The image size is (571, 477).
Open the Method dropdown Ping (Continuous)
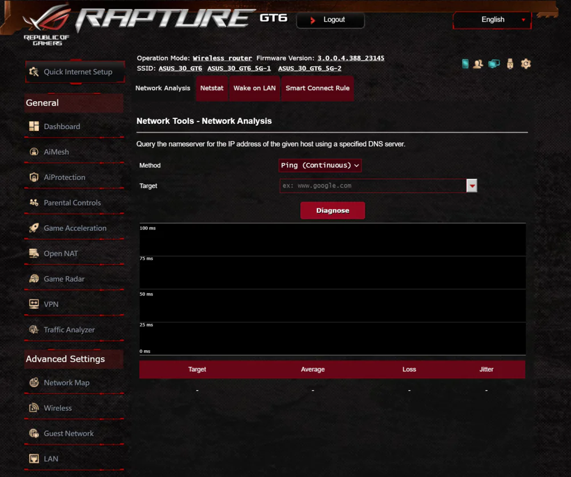point(320,166)
